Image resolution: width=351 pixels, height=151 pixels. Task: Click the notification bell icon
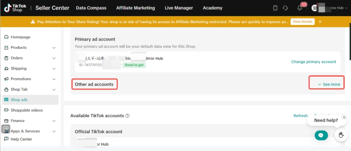click(300, 8)
